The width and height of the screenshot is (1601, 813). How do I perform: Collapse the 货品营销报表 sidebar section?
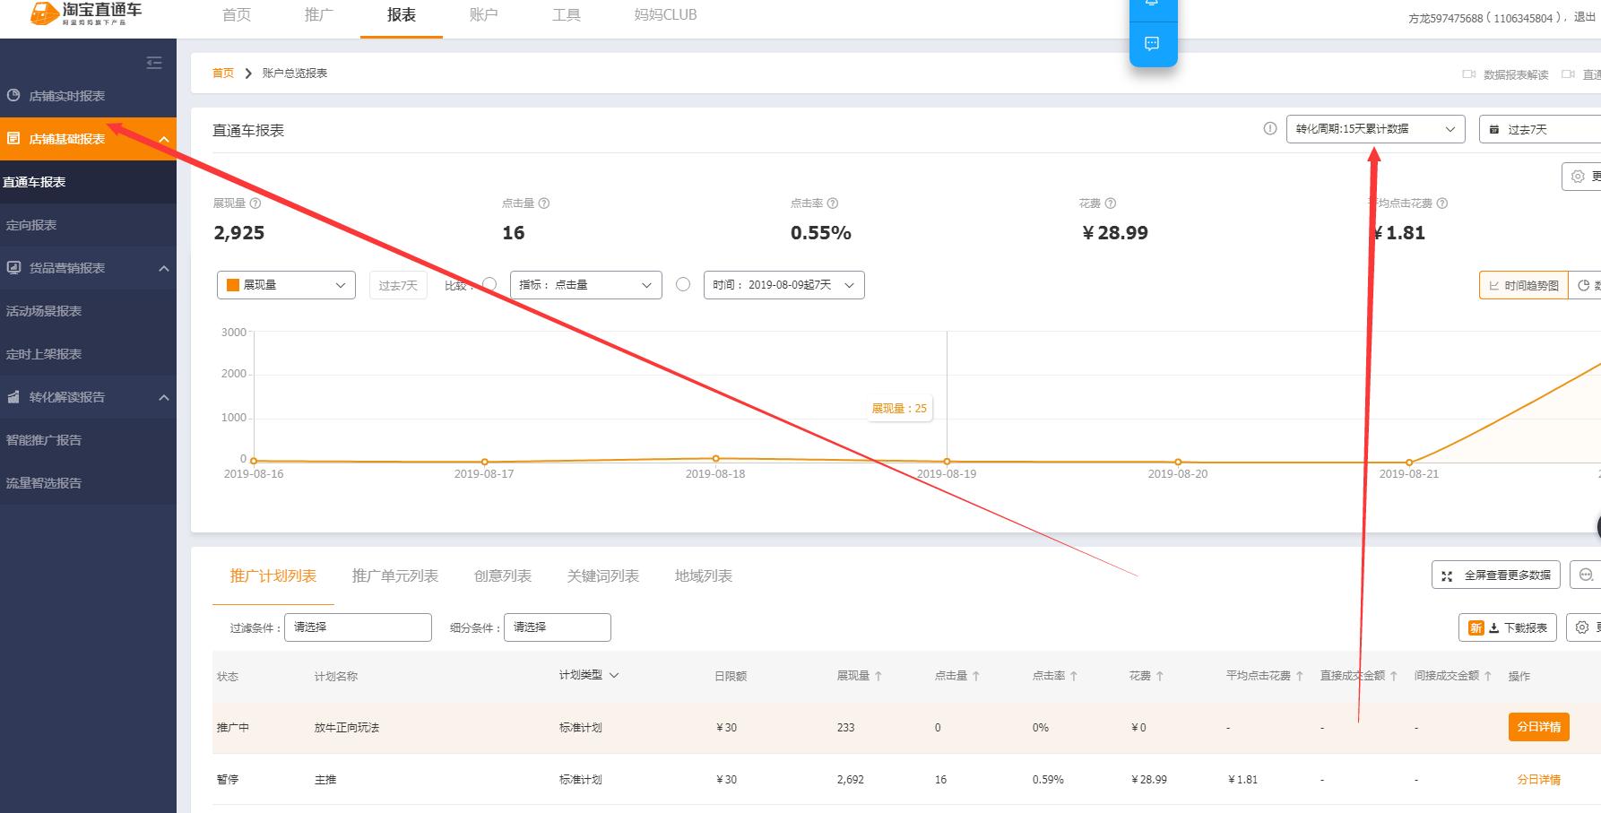pos(164,268)
